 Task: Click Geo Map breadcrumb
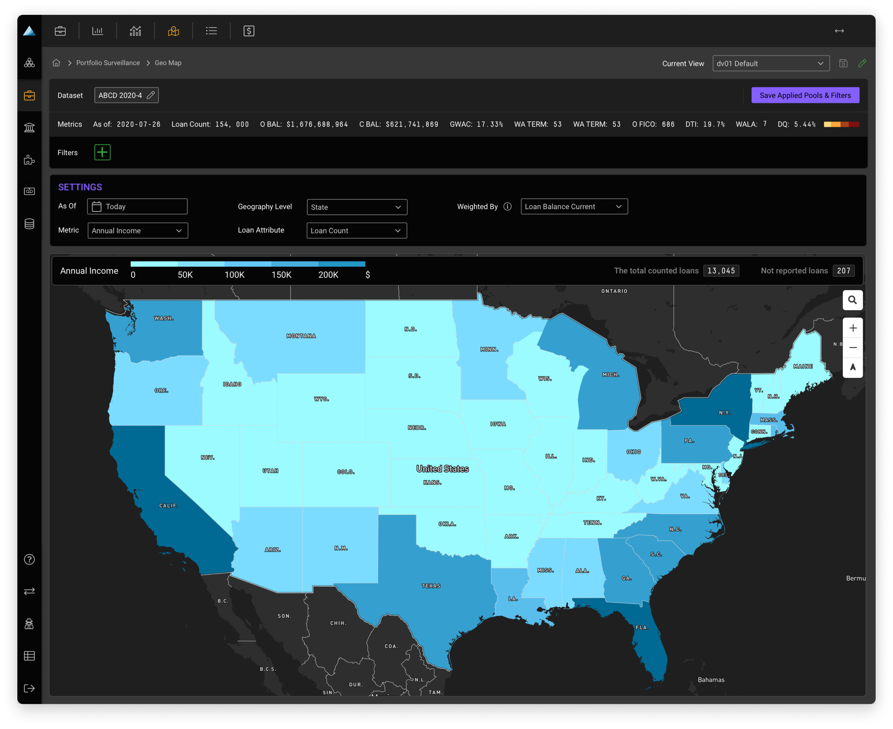[x=168, y=63]
